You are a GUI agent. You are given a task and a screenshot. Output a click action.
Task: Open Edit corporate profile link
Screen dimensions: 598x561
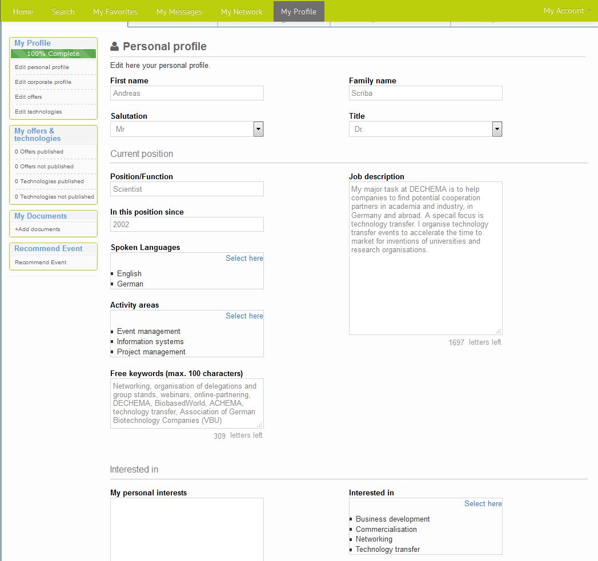click(x=43, y=82)
